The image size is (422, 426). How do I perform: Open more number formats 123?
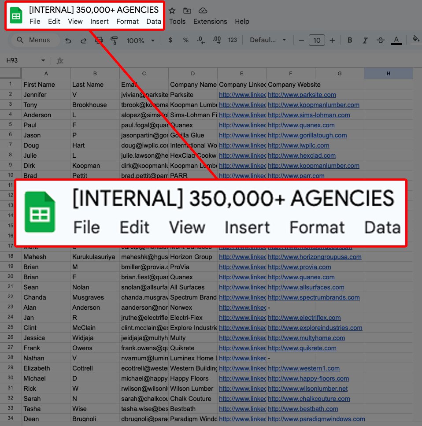[232, 40]
